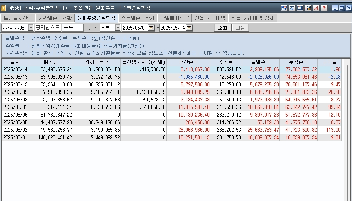
Task: Switch to 기간별손익현황 tab
Action: coord(55,18)
